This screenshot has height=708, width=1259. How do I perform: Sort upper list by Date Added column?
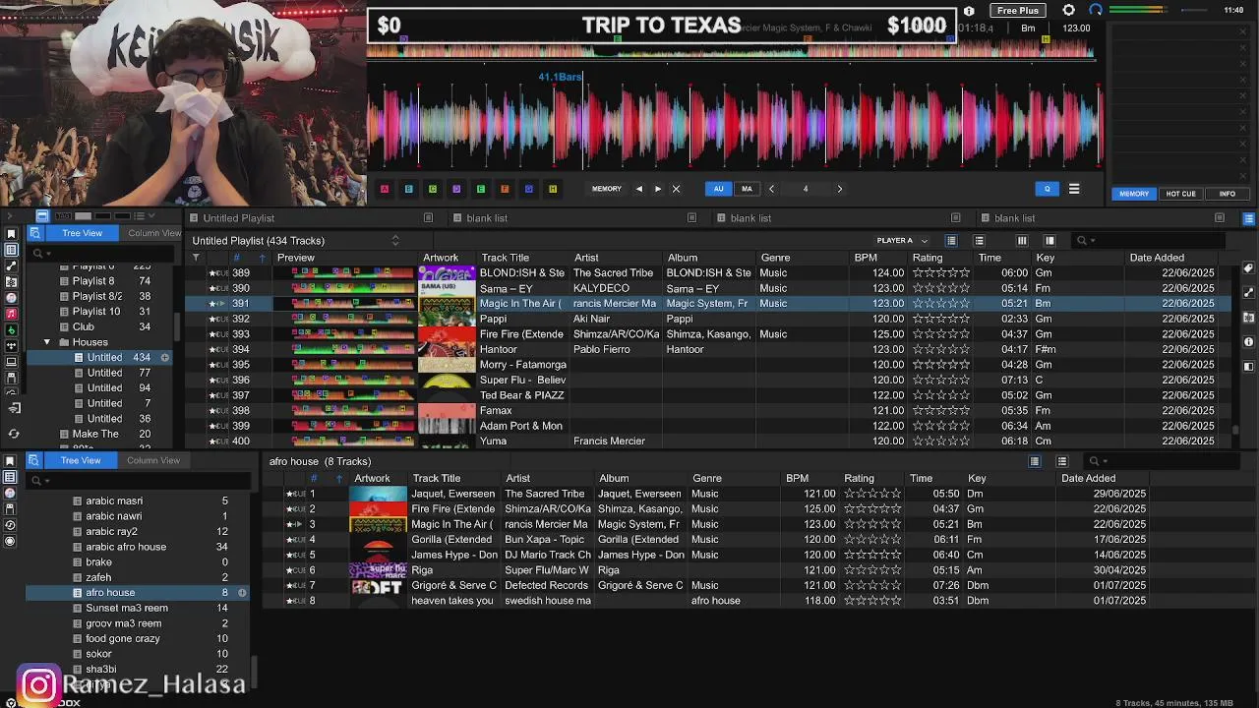1174,258
